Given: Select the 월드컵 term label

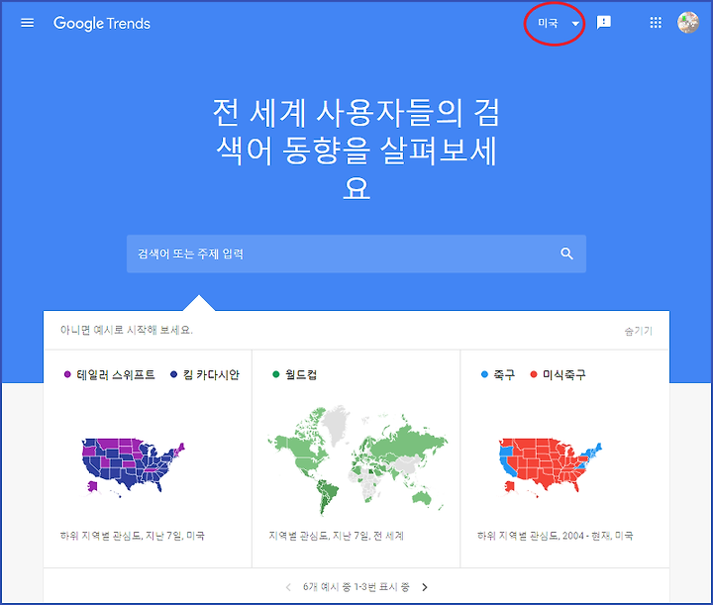Looking at the screenshot, I should [x=301, y=374].
